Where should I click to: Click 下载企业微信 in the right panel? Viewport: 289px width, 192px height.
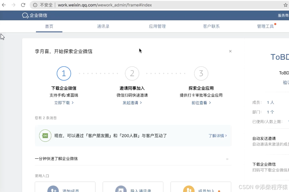click(x=264, y=164)
